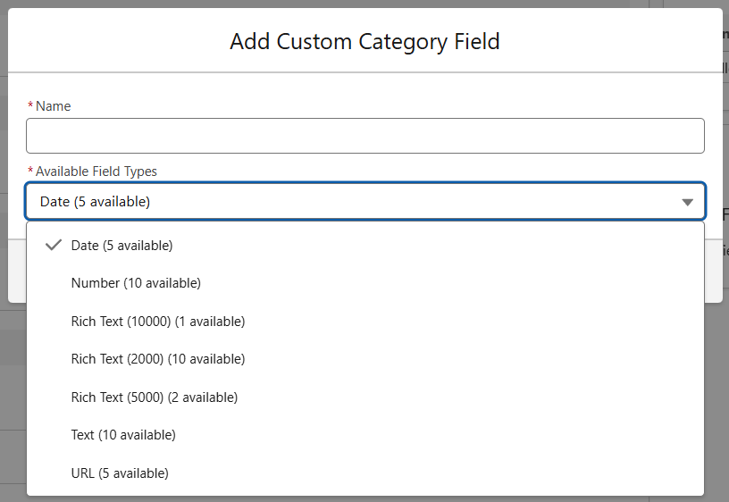Select 'Rich Text (2000) (10 available)' option
729x502 pixels.
click(x=158, y=359)
